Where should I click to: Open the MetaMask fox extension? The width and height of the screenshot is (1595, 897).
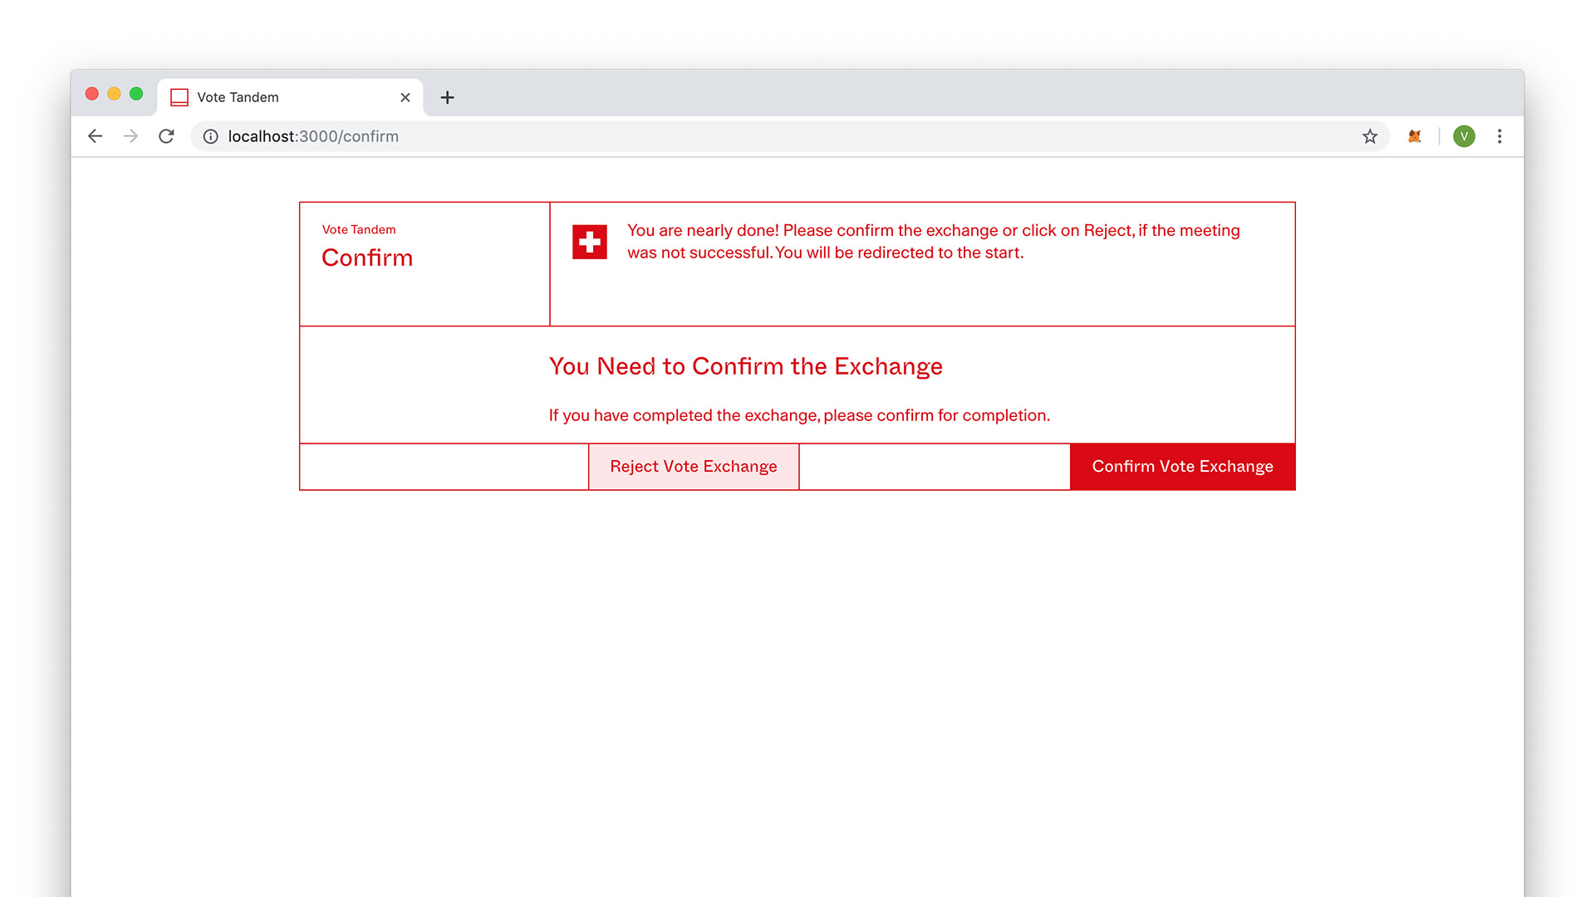click(x=1415, y=136)
